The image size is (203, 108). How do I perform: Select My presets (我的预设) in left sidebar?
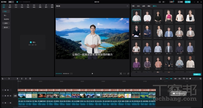click(6, 19)
